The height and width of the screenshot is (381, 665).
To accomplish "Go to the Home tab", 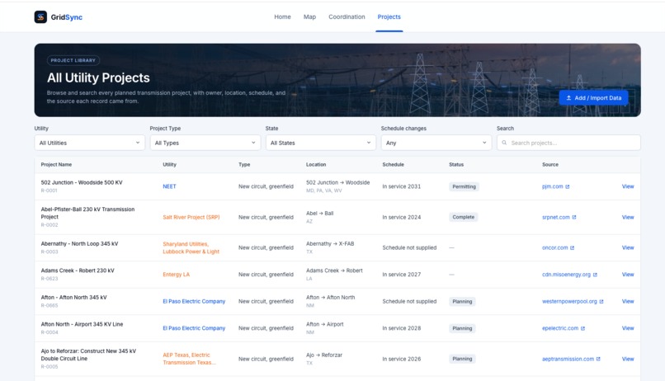I will click(282, 17).
